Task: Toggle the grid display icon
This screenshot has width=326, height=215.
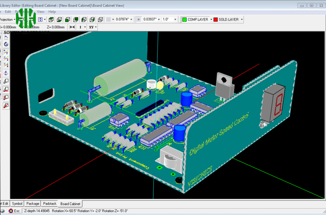Action: (x=109, y=19)
